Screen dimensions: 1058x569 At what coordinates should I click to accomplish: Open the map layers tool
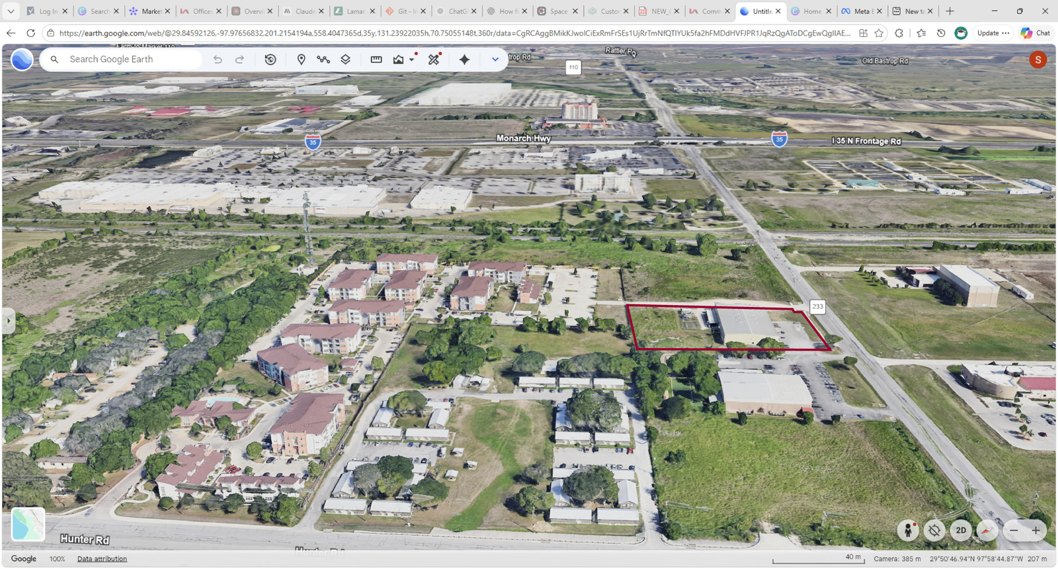pos(345,60)
